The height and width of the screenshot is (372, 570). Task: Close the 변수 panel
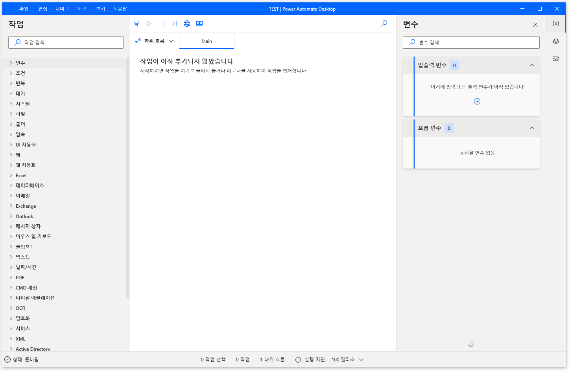click(x=535, y=25)
